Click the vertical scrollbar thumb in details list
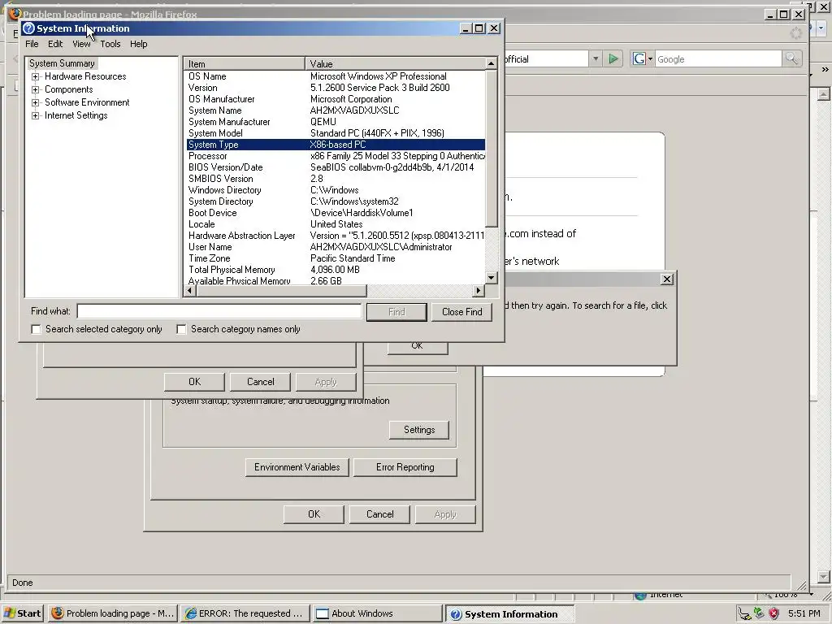This screenshot has width=832, height=624. click(x=492, y=148)
